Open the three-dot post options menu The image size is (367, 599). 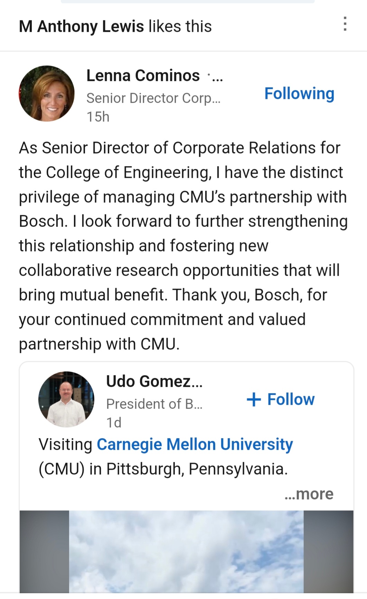click(345, 24)
